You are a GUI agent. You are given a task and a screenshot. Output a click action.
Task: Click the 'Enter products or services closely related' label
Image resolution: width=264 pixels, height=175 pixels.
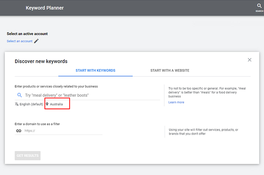click(56, 86)
